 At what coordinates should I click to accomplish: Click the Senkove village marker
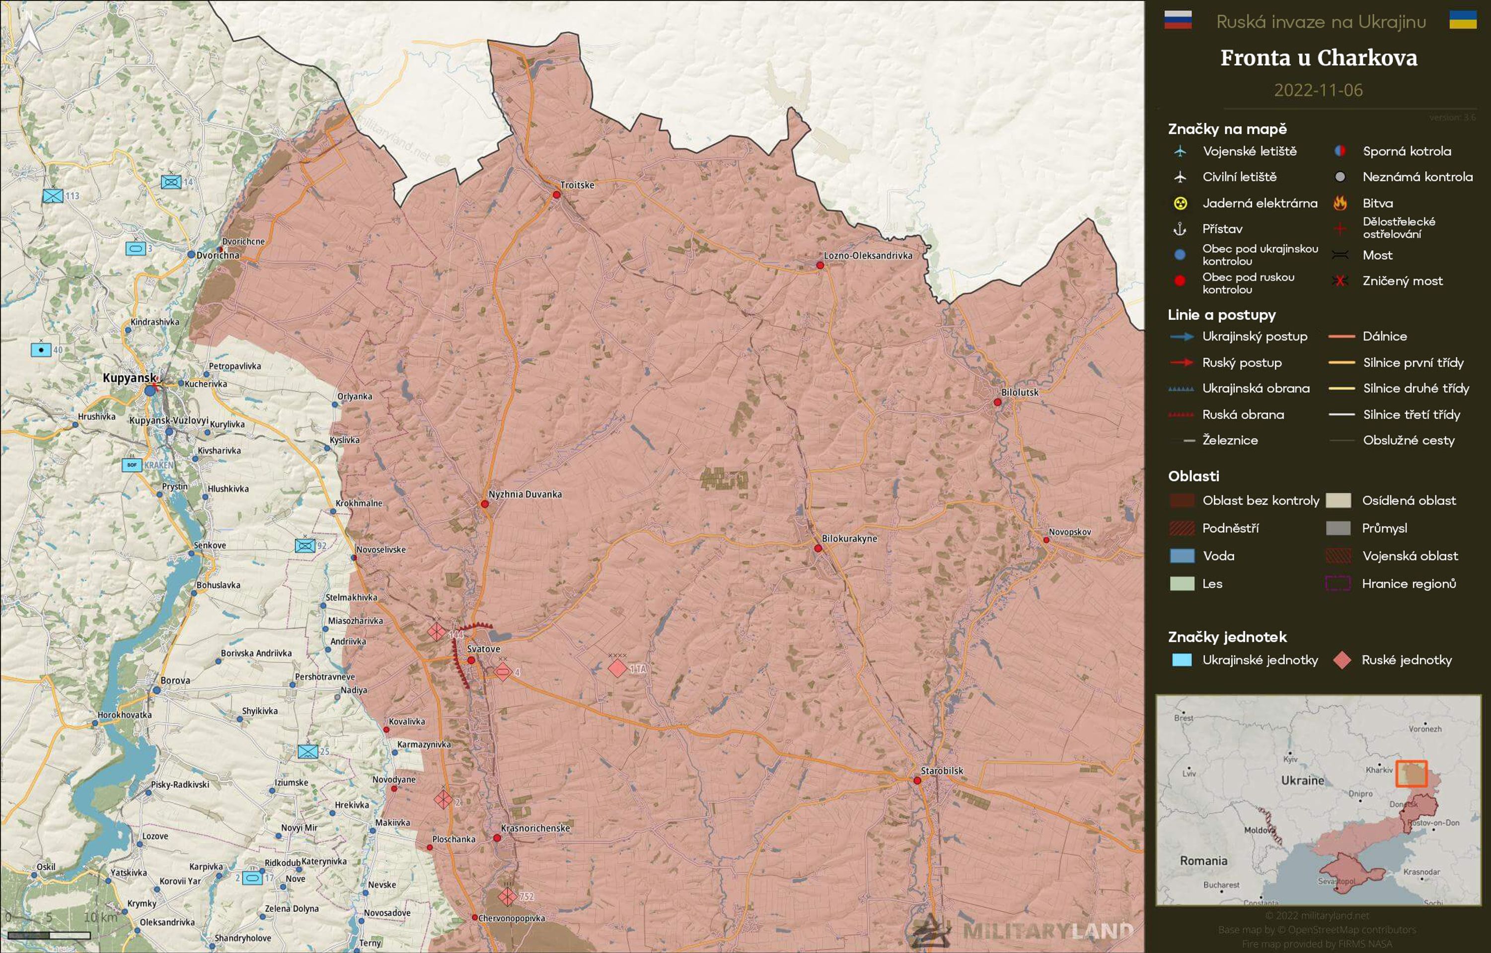coord(191,553)
